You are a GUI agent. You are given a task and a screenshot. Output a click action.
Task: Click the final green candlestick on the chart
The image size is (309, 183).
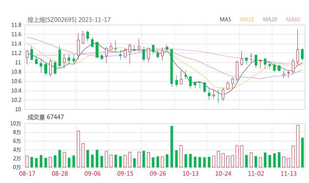click(302, 54)
